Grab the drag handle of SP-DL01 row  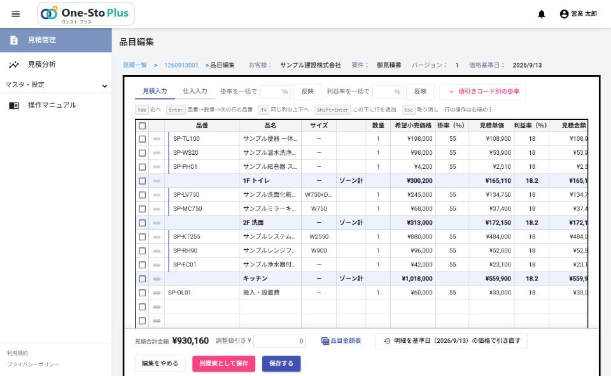[157, 293]
